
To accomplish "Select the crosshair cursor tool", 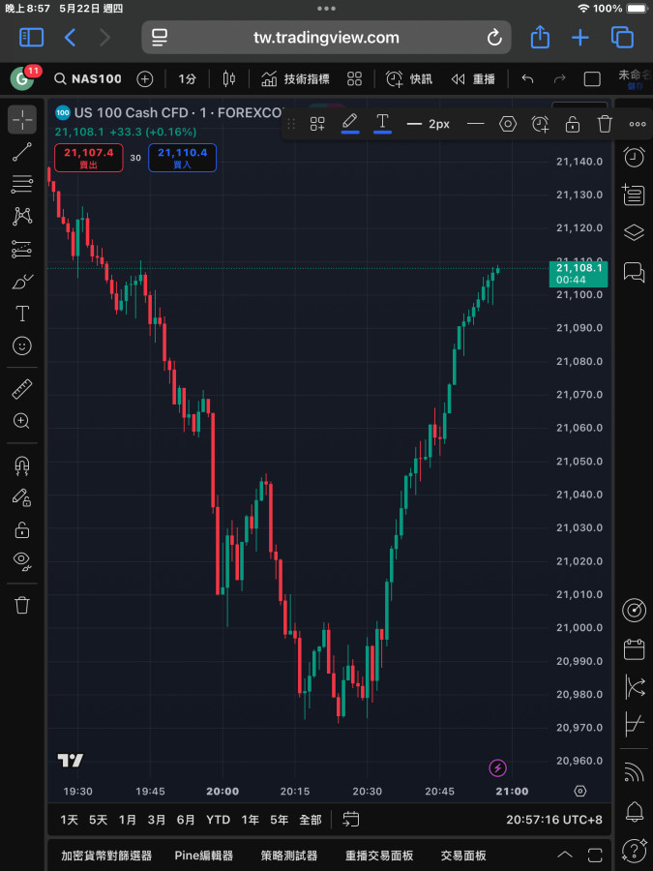I will click(22, 119).
